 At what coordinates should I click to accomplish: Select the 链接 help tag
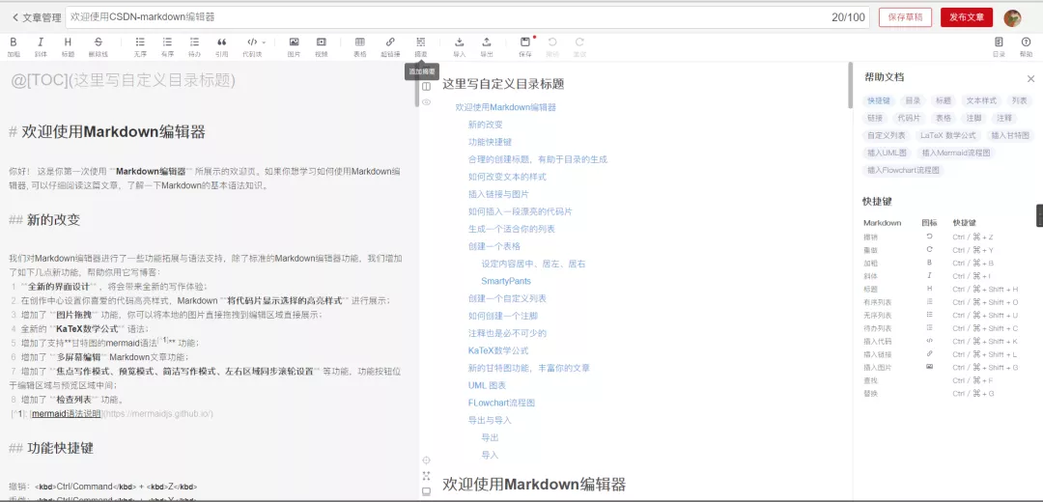pyautogui.click(x=874, y=119)
